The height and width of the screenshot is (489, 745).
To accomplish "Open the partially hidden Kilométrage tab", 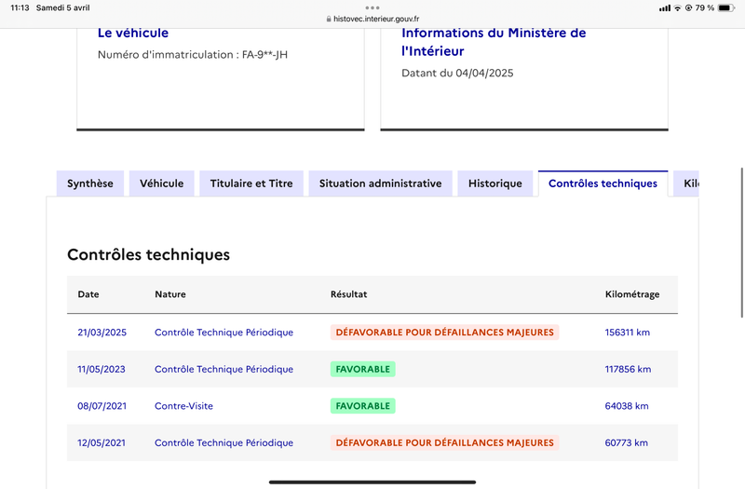I will 689,183.
